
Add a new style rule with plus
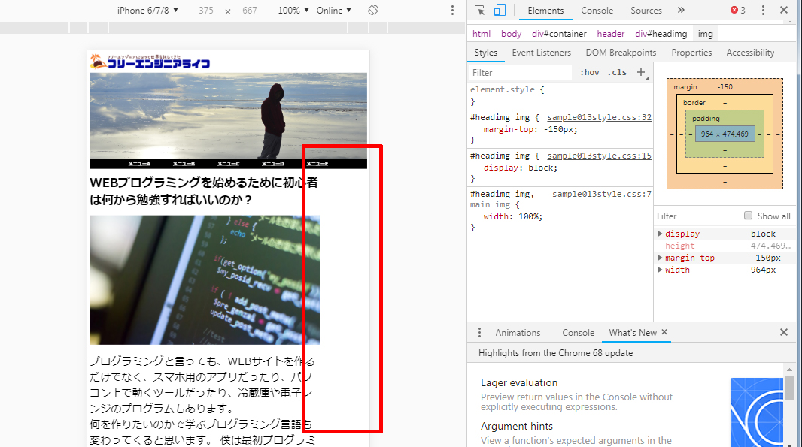point(641,72)
